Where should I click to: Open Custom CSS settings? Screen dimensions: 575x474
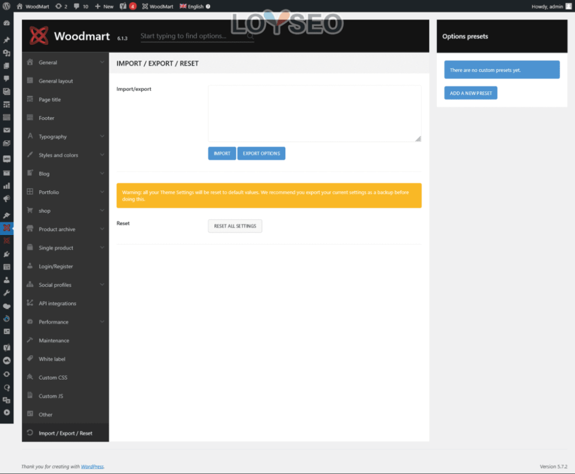click(66, 377)
